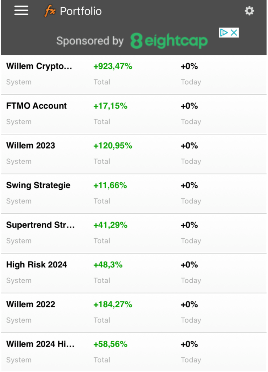Viewport: 268px width, 372px height.
Task: Click the green eightcap logo
Action: click(169, 41)
